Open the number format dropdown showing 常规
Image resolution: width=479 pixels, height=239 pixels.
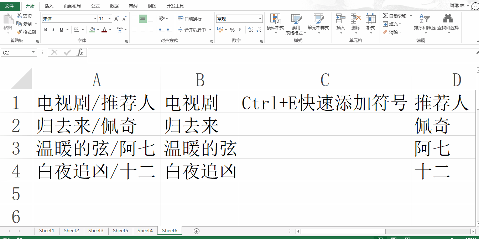[260, 18]
